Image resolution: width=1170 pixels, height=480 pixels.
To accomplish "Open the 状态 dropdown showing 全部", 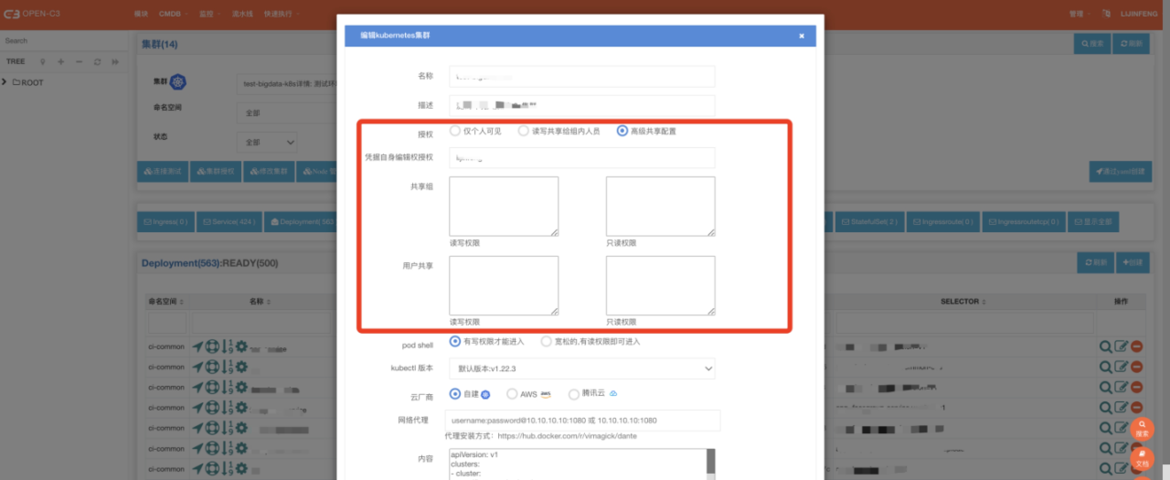I will (x=267, y=142).
